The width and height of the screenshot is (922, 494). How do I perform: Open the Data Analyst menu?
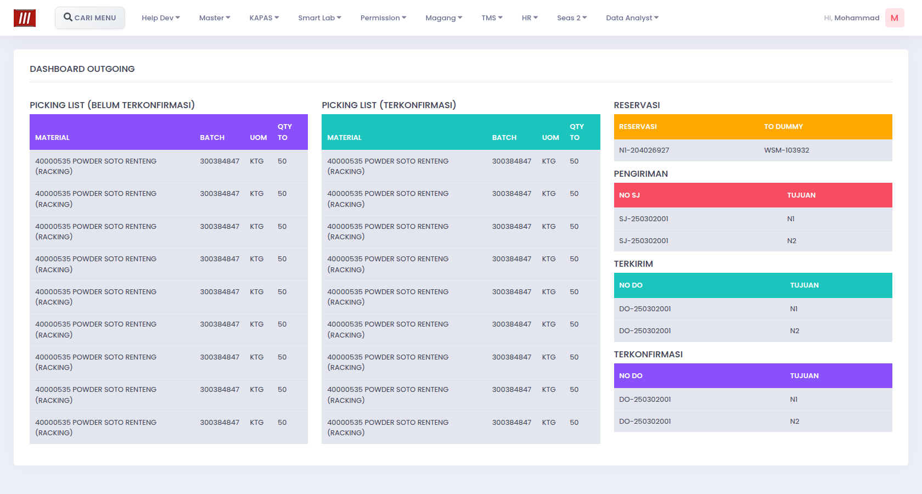[632, 18]
